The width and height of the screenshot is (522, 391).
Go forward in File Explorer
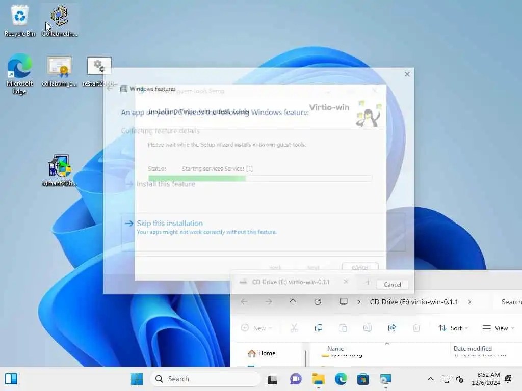coord(269,302)
